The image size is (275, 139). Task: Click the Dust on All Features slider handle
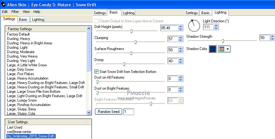pyautogui.click(x=97, y=82)
